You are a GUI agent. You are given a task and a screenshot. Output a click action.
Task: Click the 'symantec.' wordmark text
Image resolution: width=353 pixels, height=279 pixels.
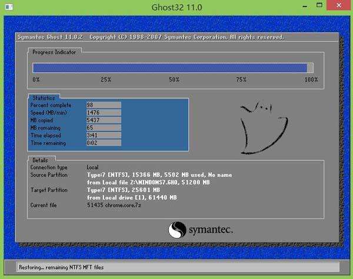(211, 230)
